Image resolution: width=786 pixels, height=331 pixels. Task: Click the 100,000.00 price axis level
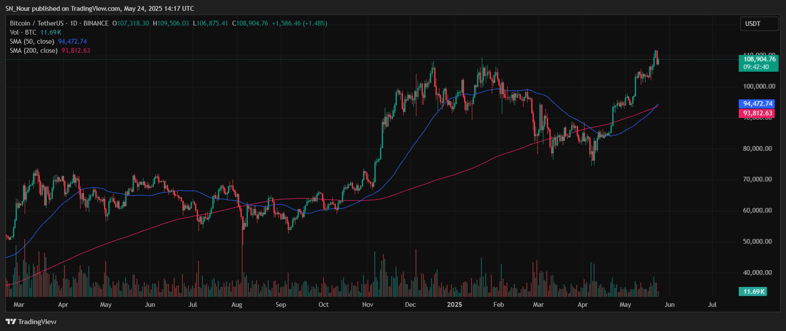pyautogui.click(x=759, y=86)
